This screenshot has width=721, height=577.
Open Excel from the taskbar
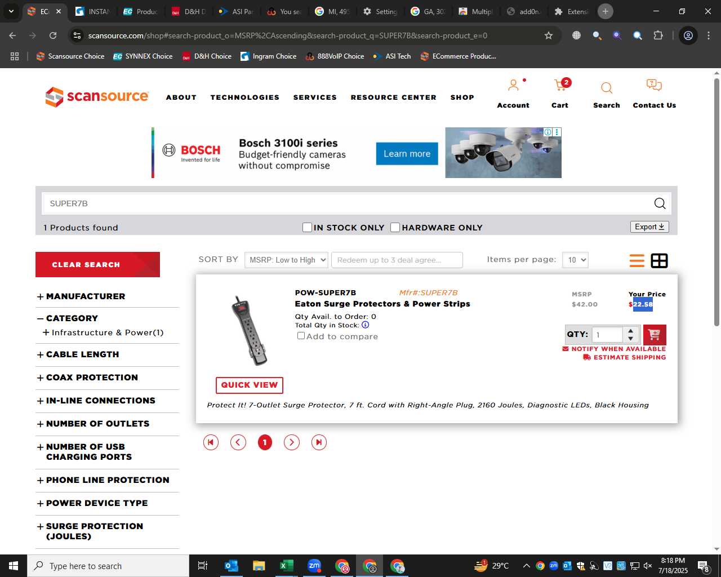click(x=286, y=566)
